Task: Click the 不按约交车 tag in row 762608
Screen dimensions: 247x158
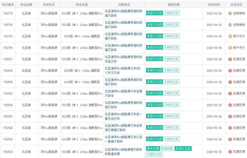Action: pos(171,70)
